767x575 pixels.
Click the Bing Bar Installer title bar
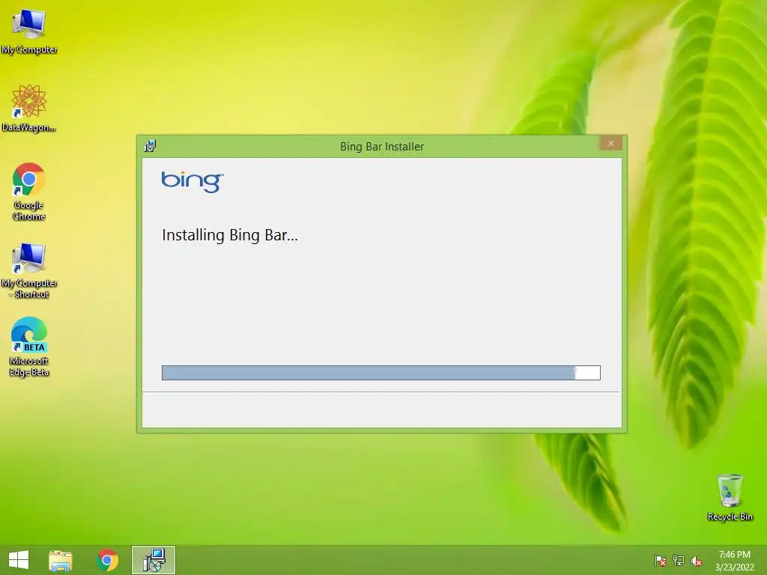tap(381, 146)
